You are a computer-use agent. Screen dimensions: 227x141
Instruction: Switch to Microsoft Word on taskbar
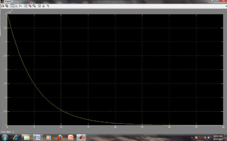(38, 137)
